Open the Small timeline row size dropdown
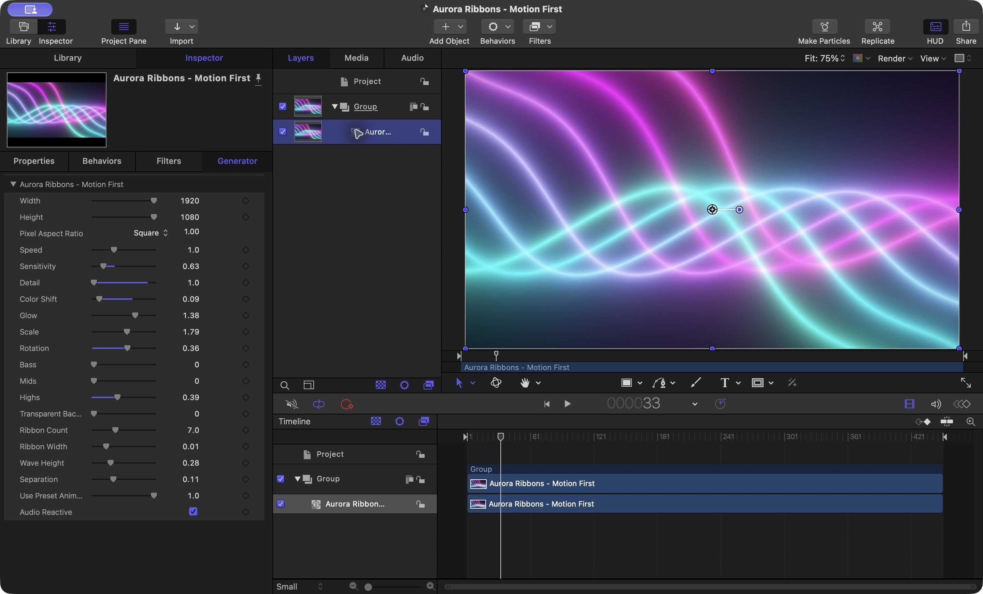This screenshot has width=983, height=594. tap(299, 586)
